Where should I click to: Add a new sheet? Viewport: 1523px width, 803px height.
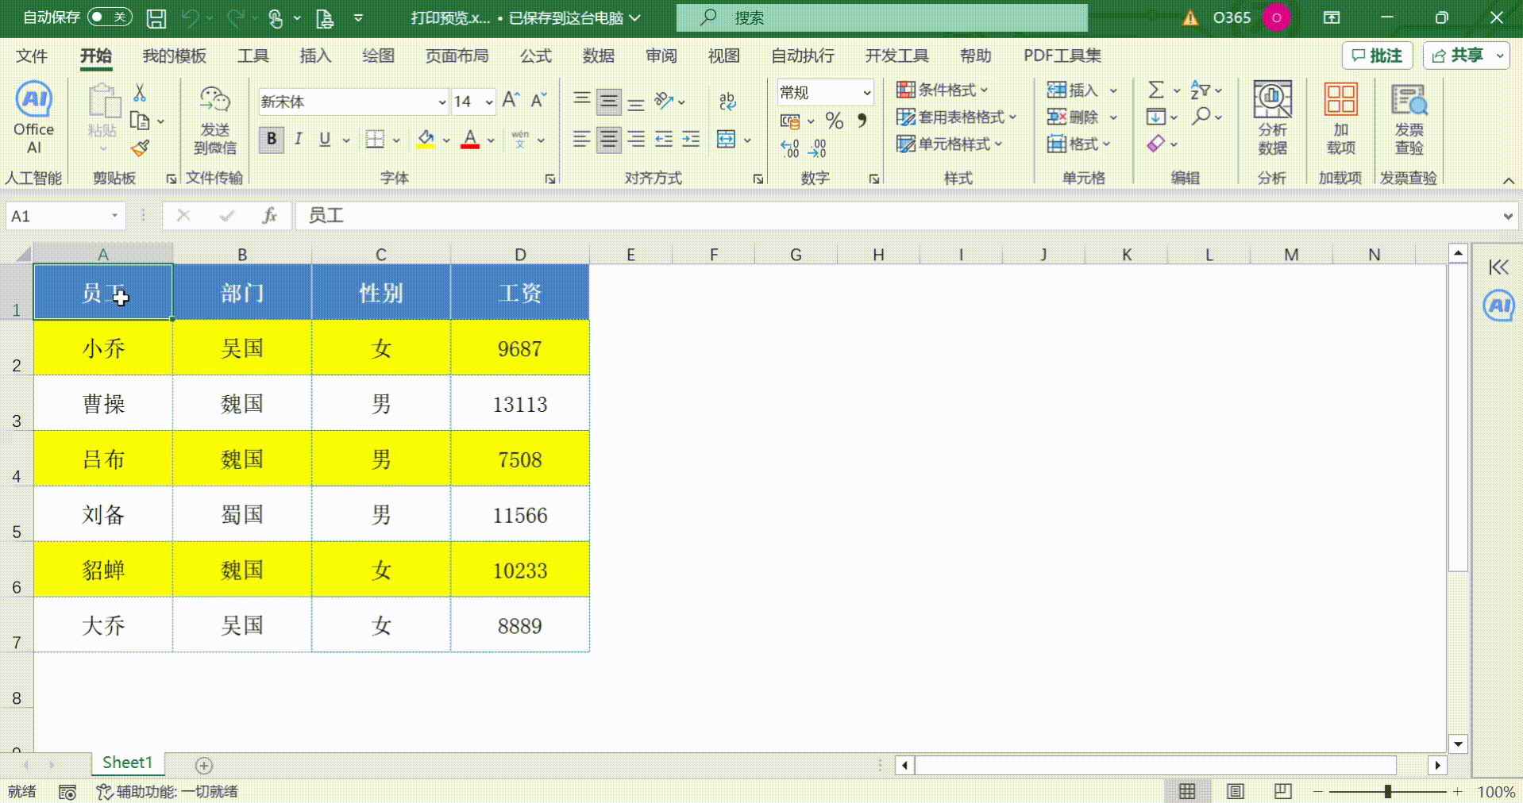(x=204, y=765)
